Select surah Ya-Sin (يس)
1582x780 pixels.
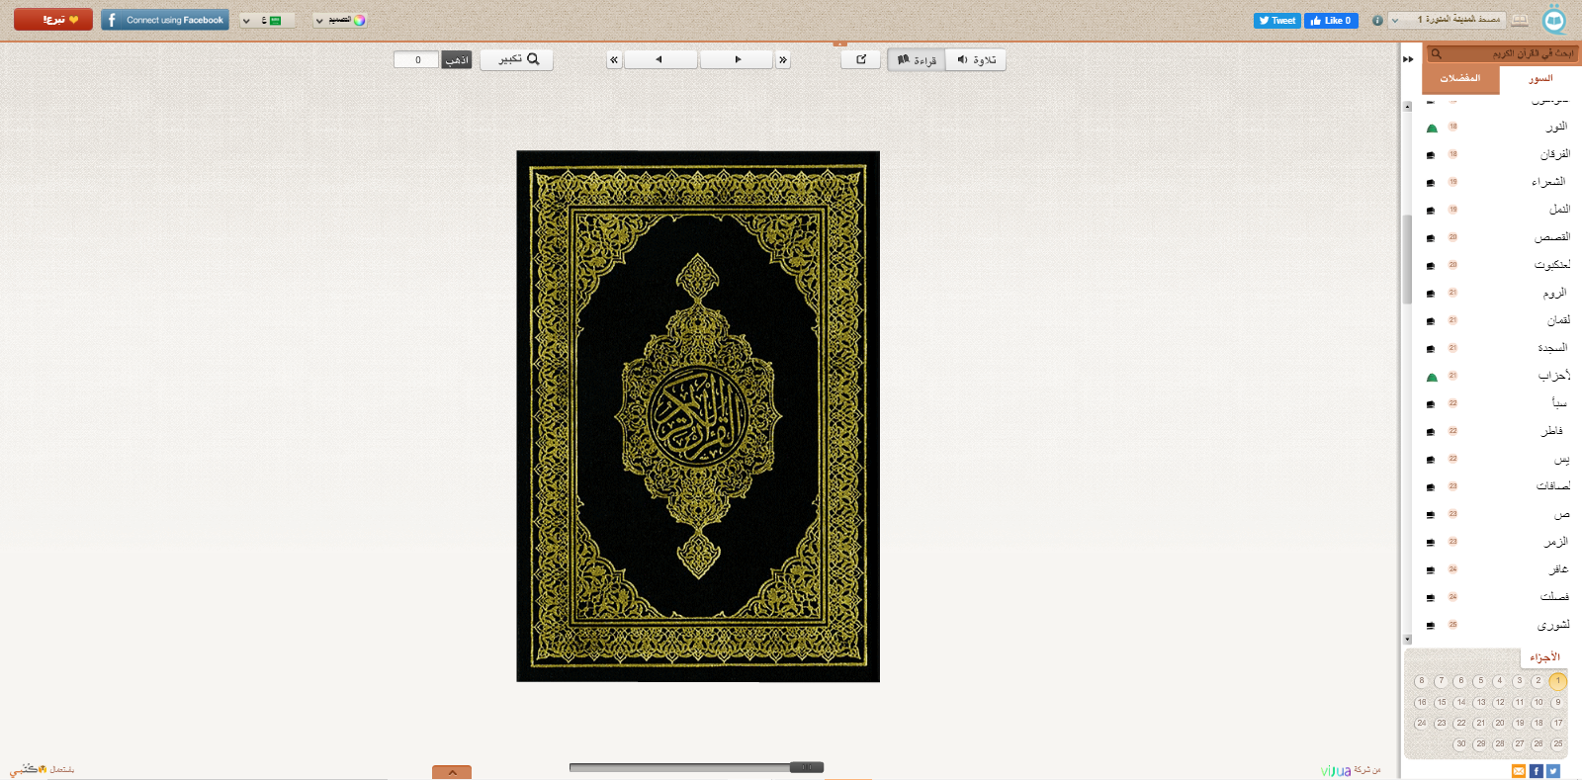click(1561, 459)
